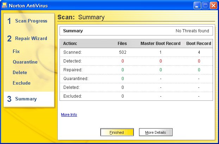Click the 'No Threats found' status text

point(192,31)
